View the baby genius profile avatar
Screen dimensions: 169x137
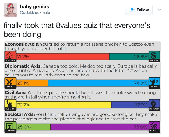11,10
